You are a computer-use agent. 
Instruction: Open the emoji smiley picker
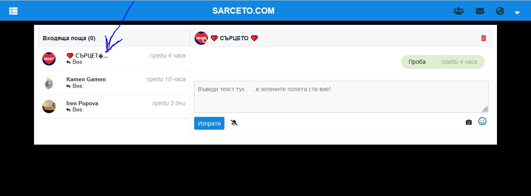[x=482, y=121]
